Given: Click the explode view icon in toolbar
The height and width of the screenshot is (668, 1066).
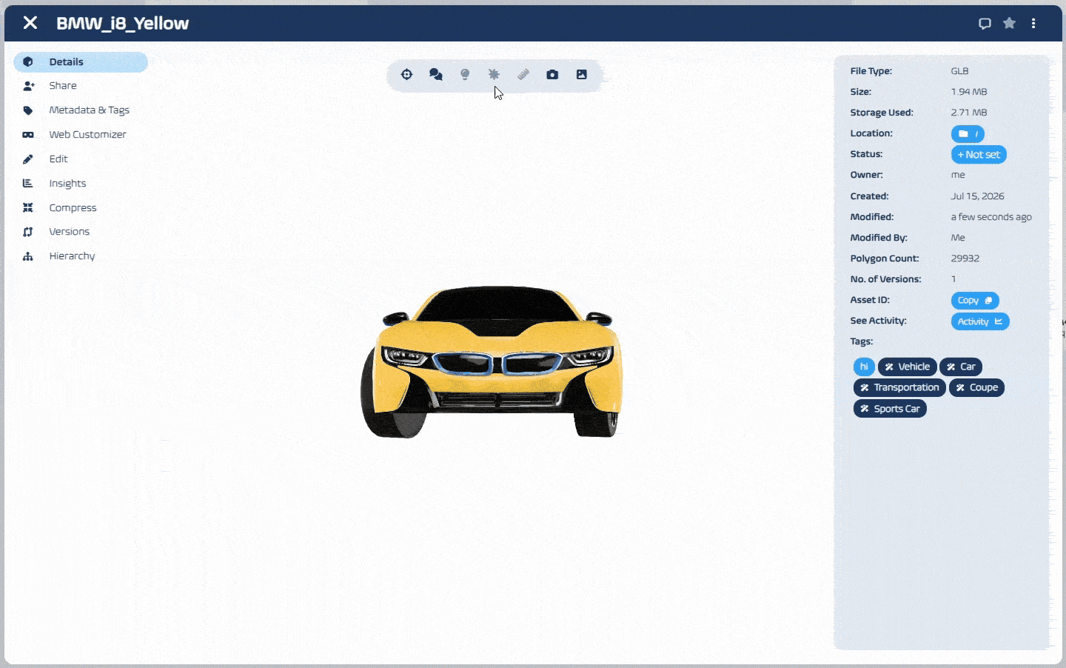Looking at the screenshot, I should [494, 75].
